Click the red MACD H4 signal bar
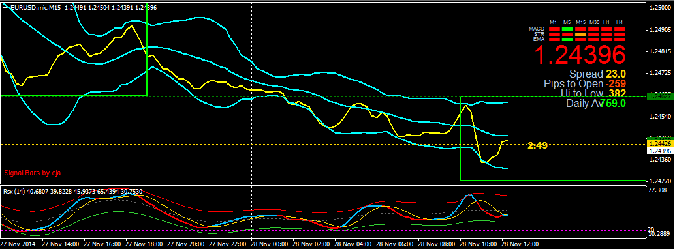This screenshot has width=675, height=249. tap(620, 29)
